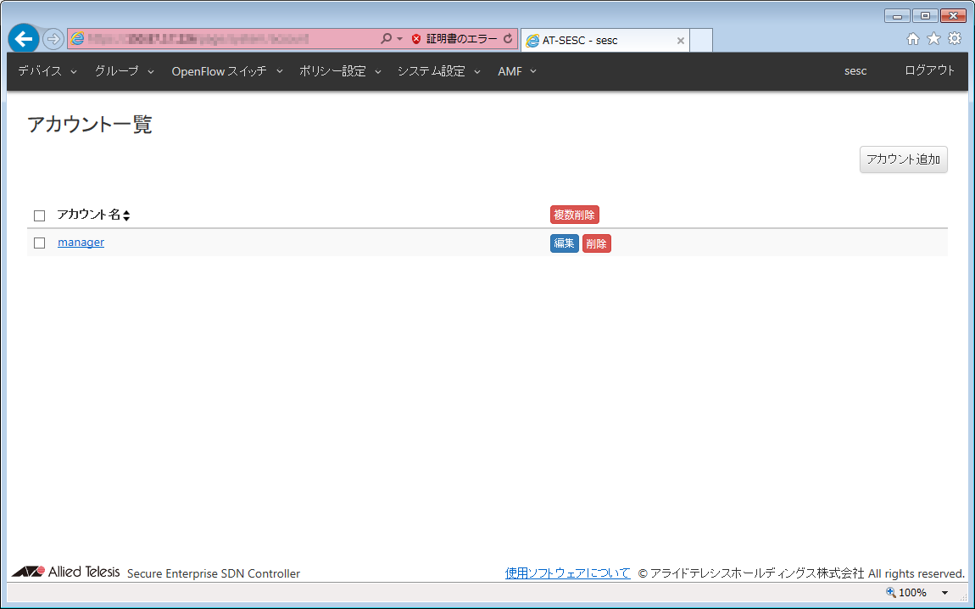Refresh the page with reload icon
The width and height of the screenshot is (975, 609).
[508, 38]
